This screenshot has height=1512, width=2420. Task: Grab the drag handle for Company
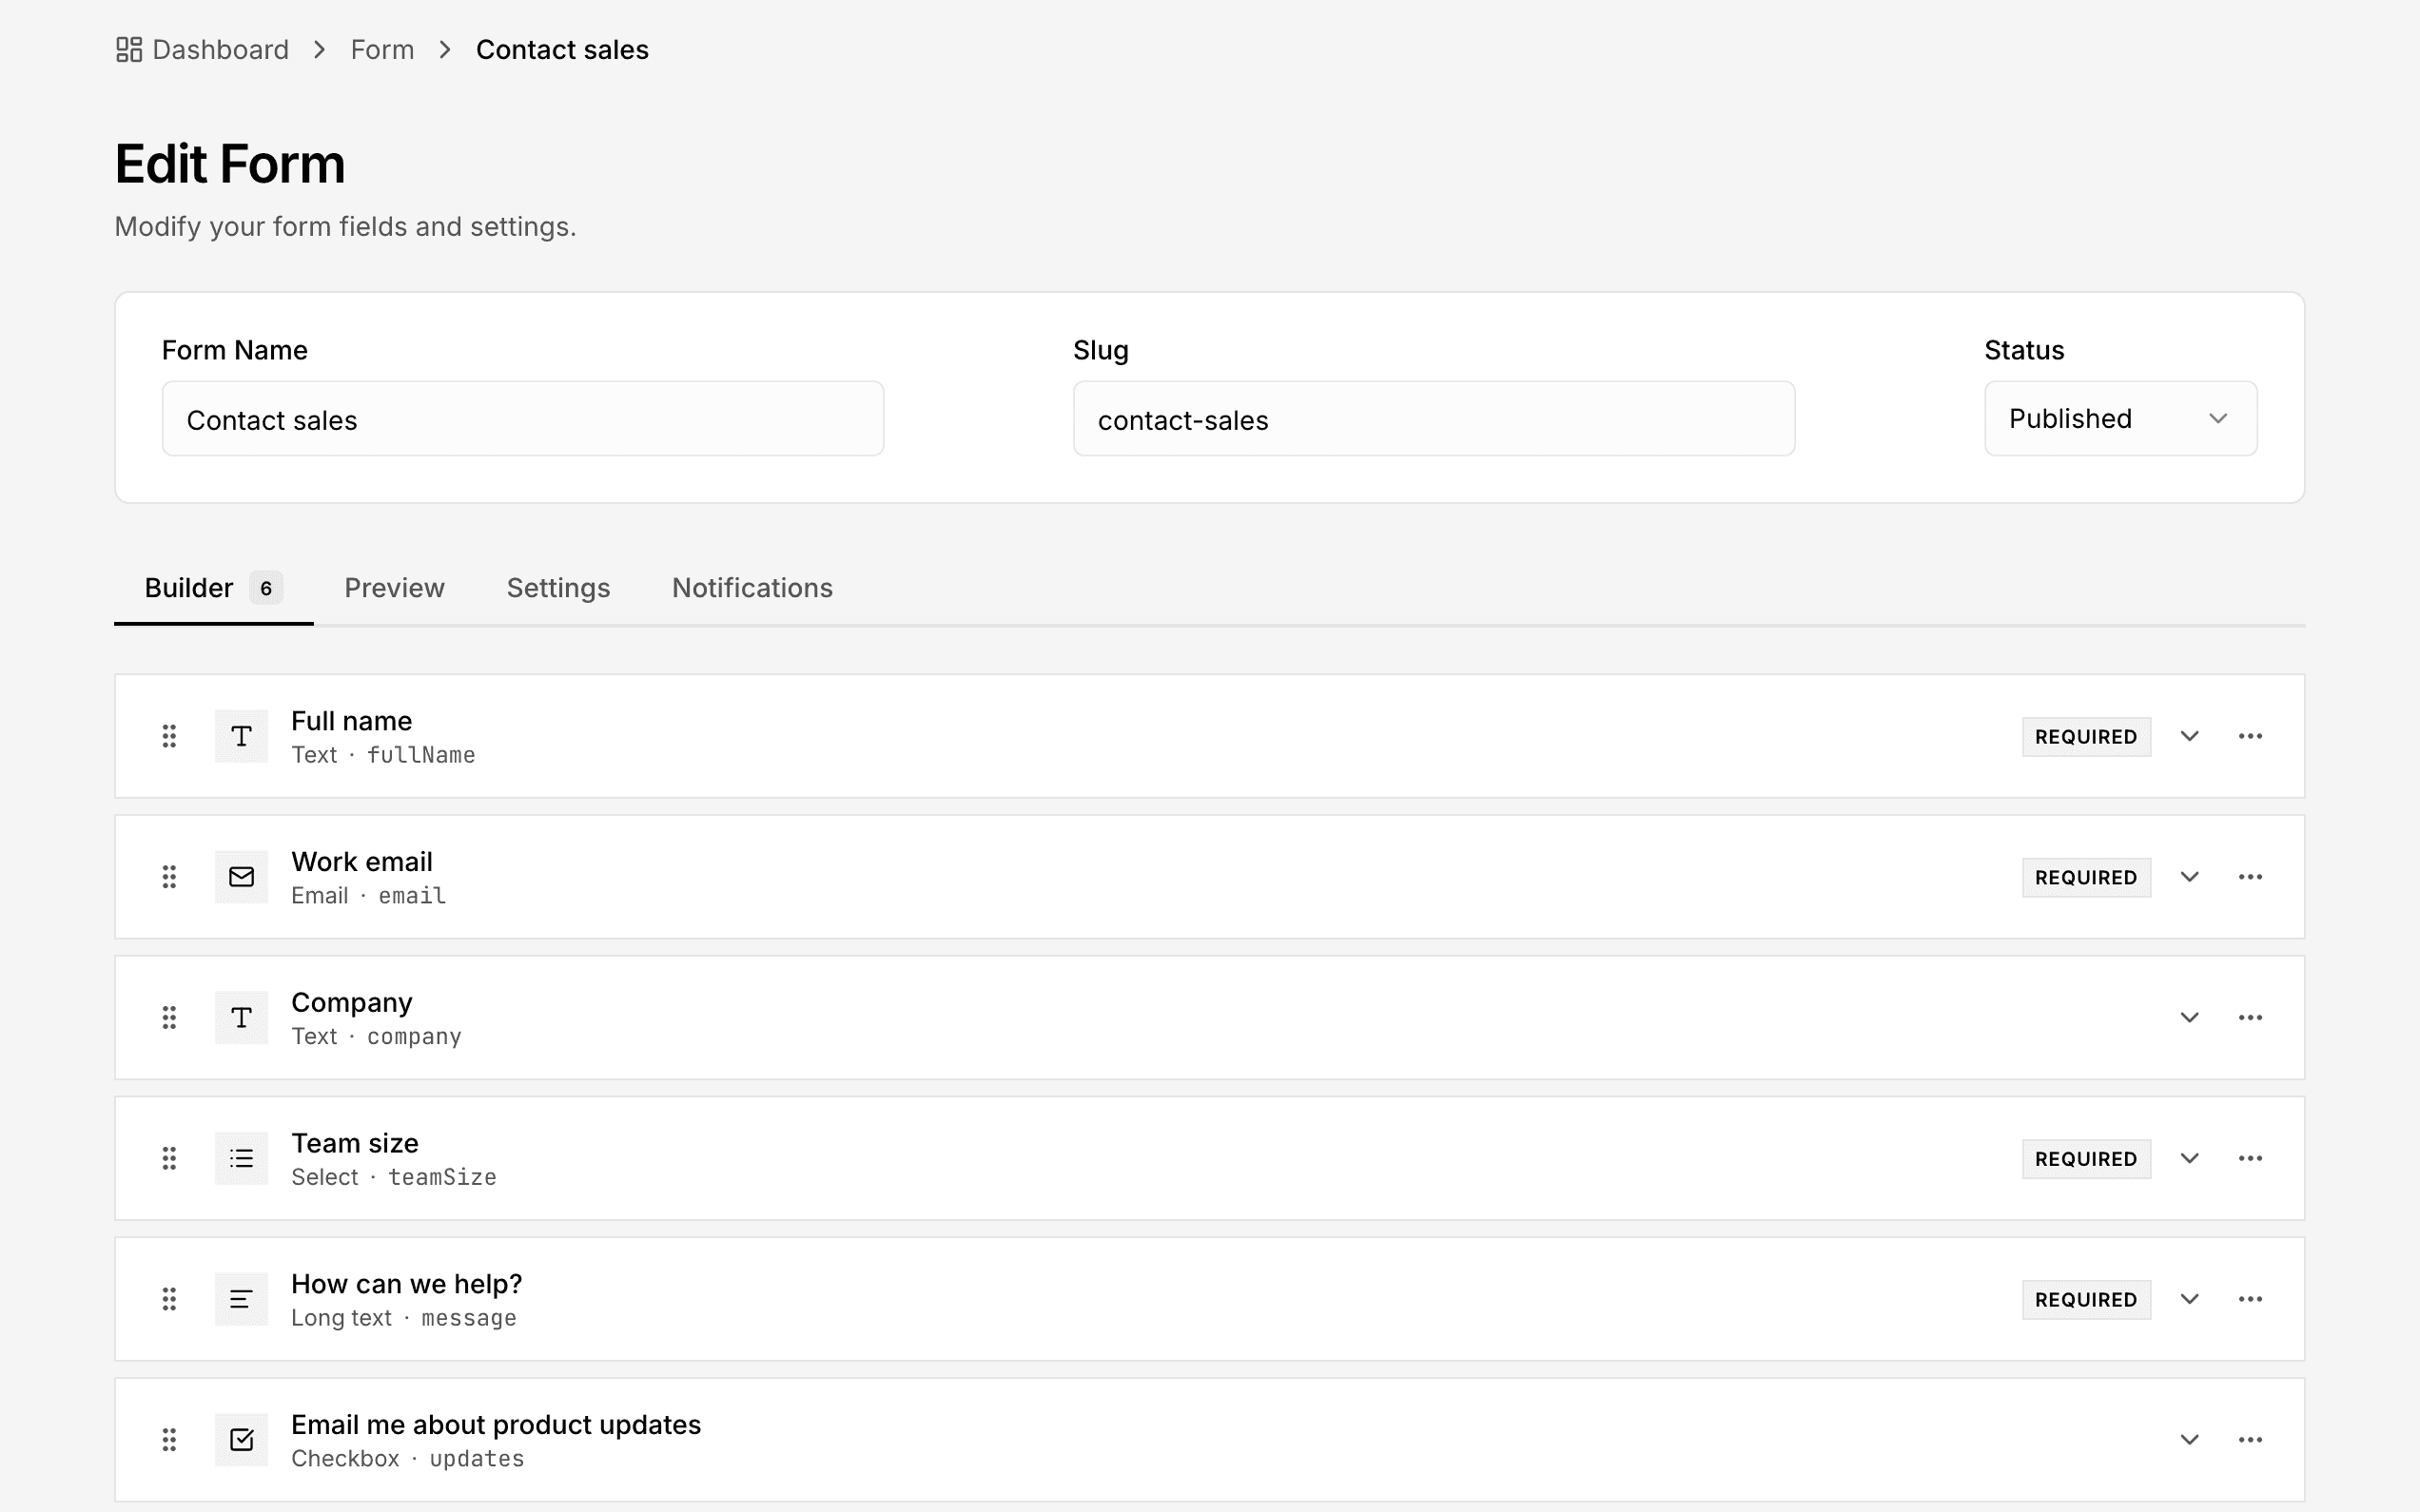click(x=169, y=1017)
